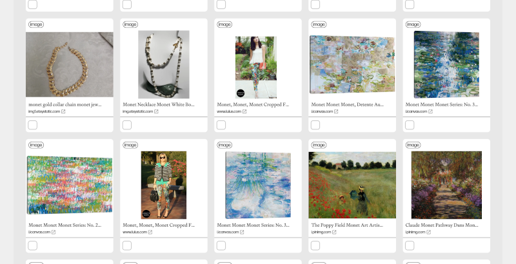The height and width of the screenshot is (264, 516).
Task: Open Claude Monet Pathway Dans Mon title
Action: click(x=442, y=225)
